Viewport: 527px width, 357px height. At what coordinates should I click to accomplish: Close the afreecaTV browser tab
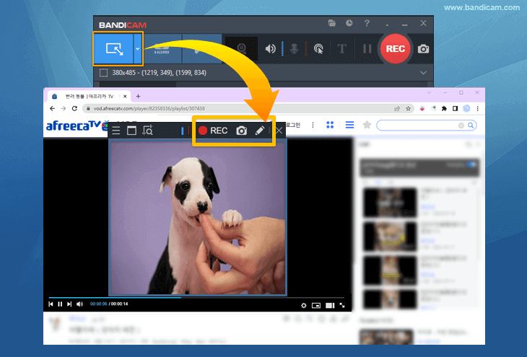pyautogui.click(x=125, y=97)
